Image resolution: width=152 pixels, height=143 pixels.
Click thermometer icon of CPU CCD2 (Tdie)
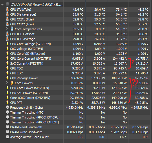(x=7, y=24)
